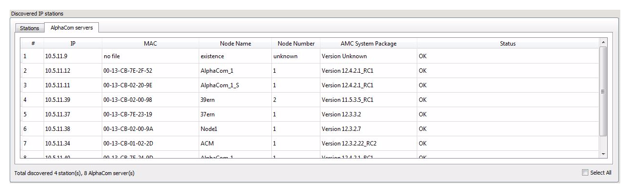This screenshot has width=630, height=193.
Task: Select node name 'Node1'
Action: pos(236,129)
